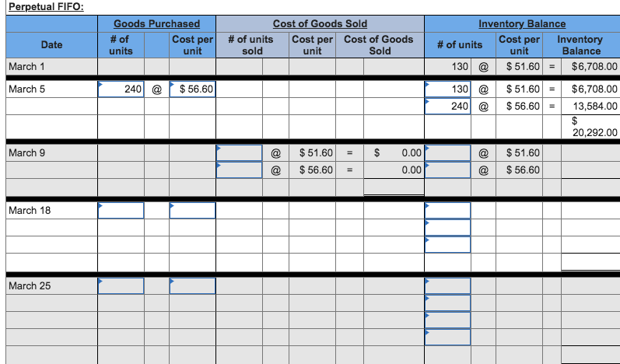620x364 pixels.
Task: Click March 9 cost of goods sold $ 0.00
Action: 398,153
